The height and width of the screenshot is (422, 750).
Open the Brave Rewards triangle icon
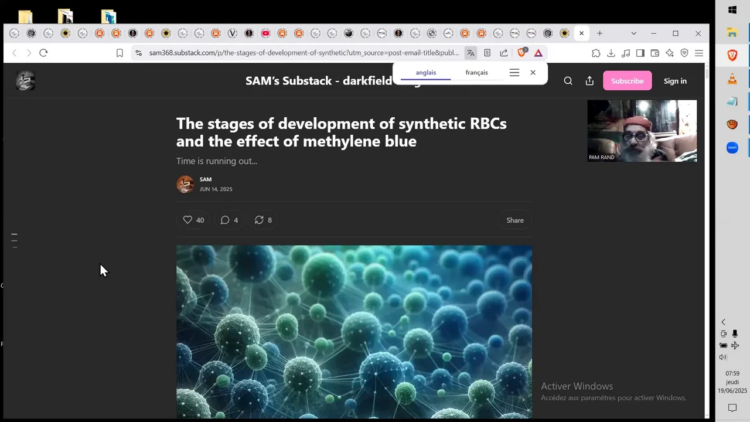tap(538, 53)
